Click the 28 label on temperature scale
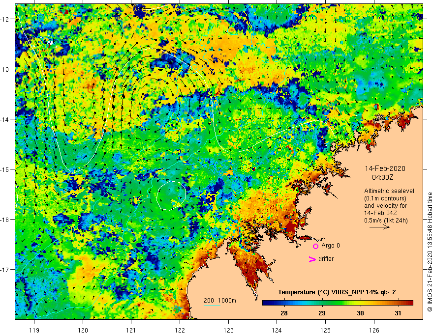Screen dimensions: 433x334 click(x=283, y=313)
